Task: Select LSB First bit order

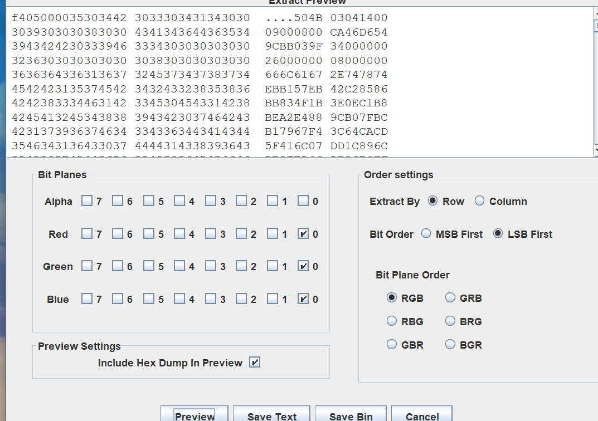Action: 498,234
